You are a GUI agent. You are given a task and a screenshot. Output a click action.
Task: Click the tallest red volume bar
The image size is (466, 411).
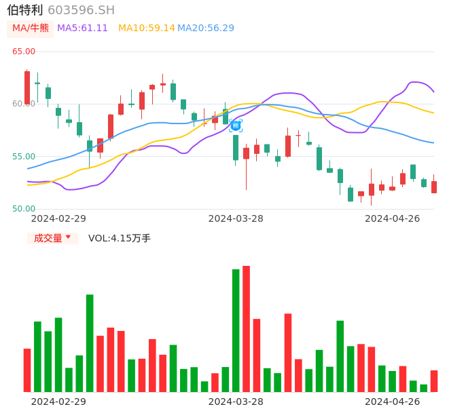246,328
